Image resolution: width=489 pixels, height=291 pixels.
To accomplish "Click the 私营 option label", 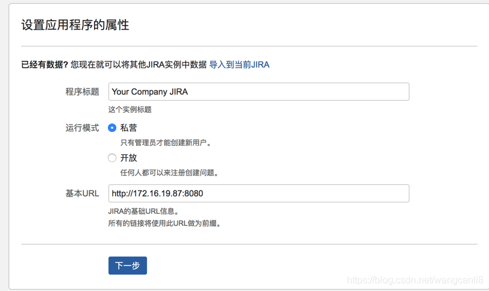I will pos(128,128).
